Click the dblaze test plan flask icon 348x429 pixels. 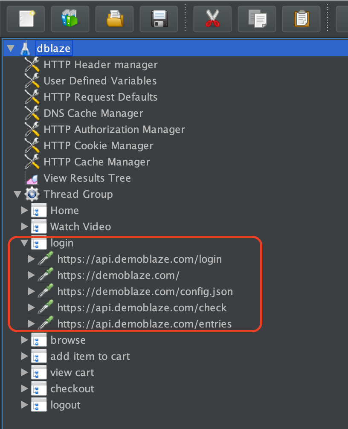26,49
